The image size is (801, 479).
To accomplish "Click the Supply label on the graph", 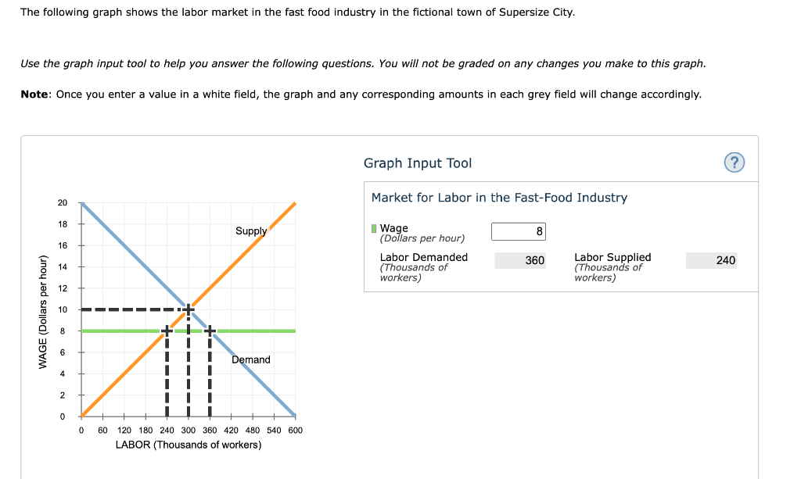I will tap(251, 231).
